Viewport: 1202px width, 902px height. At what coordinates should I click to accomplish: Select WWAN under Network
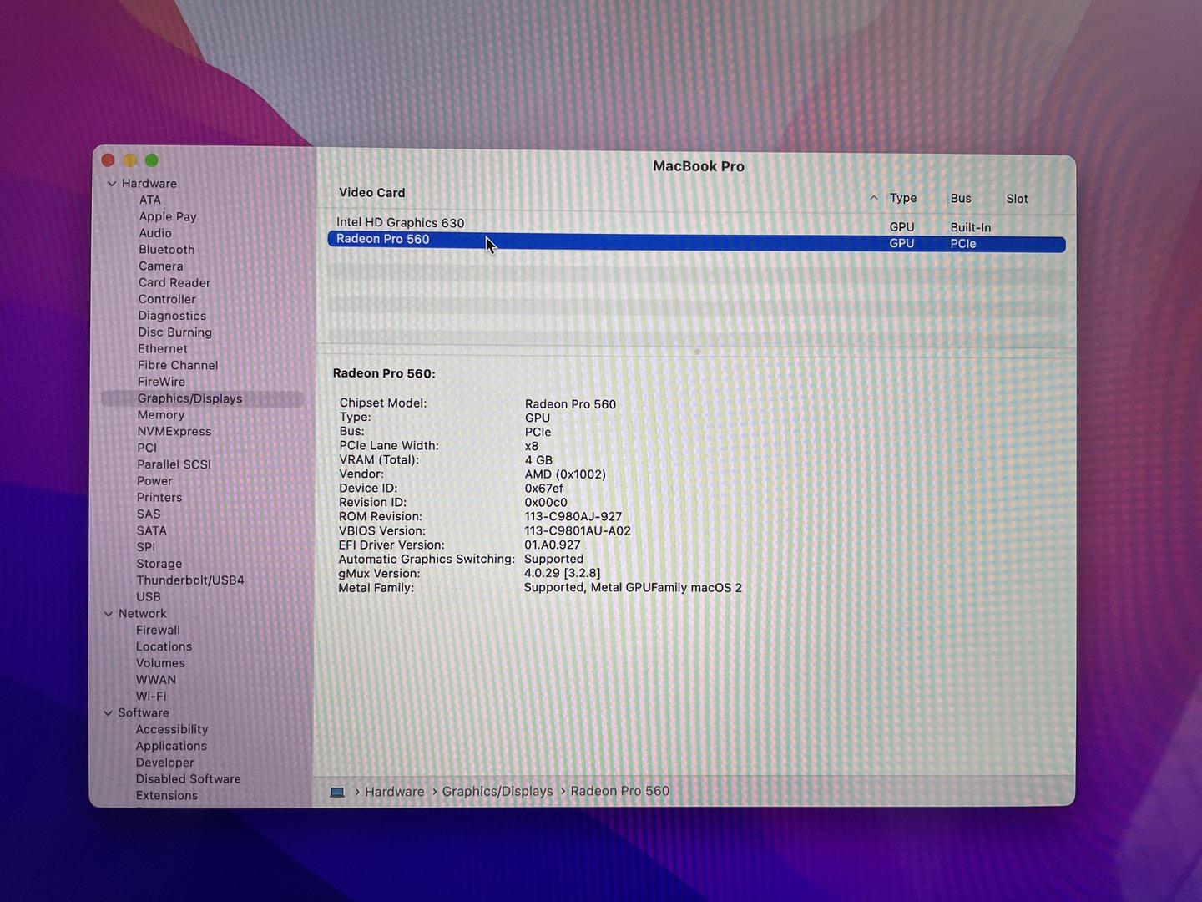156,680
